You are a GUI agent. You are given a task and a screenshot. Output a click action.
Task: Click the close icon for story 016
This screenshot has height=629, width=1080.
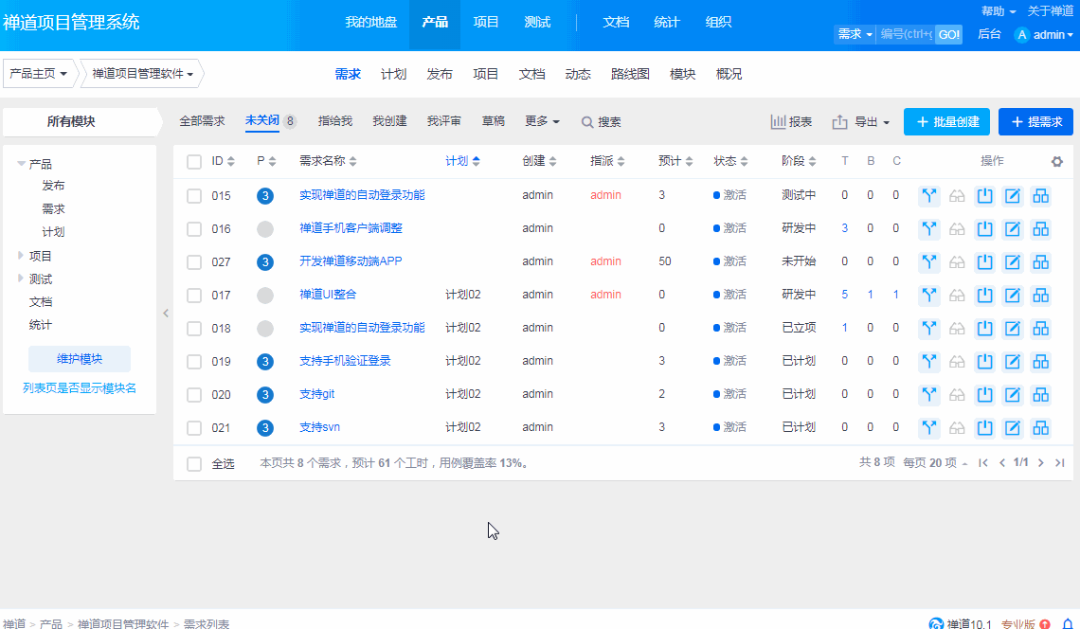click(985, 228)
